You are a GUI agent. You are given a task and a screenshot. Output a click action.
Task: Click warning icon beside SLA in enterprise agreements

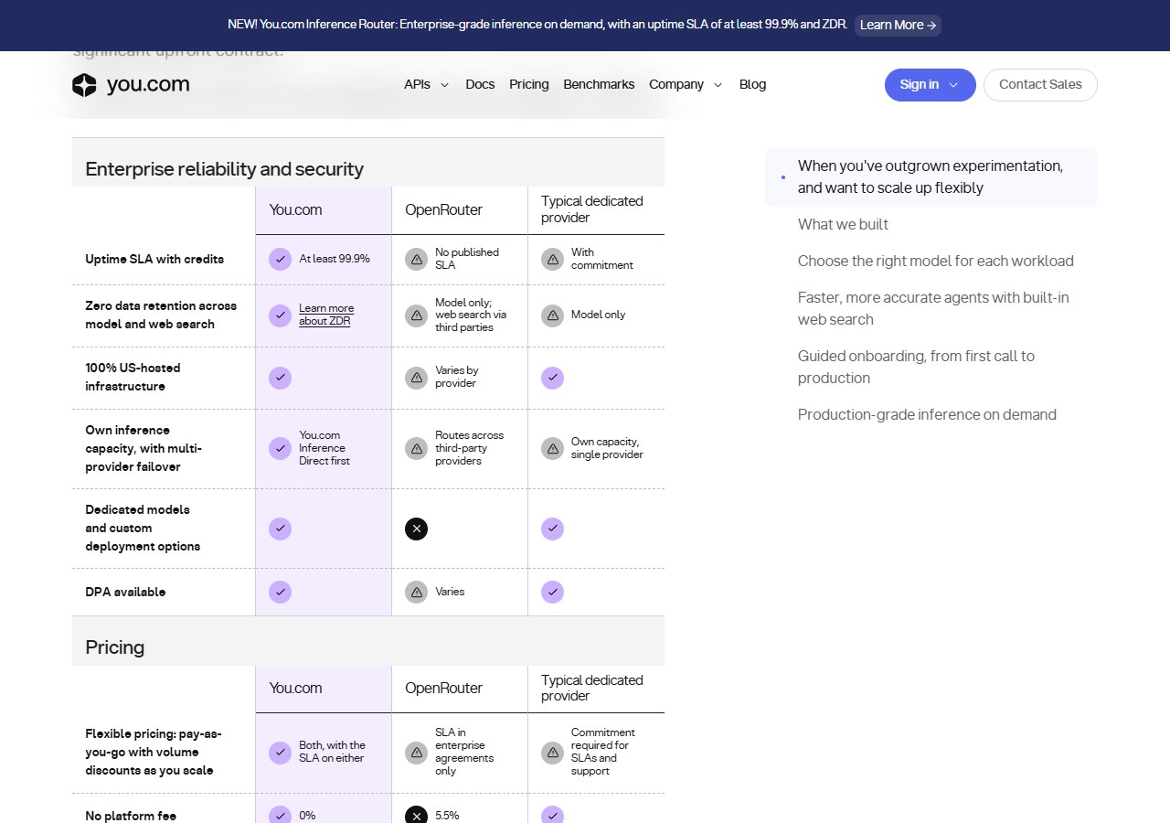[x=416, y=753]
